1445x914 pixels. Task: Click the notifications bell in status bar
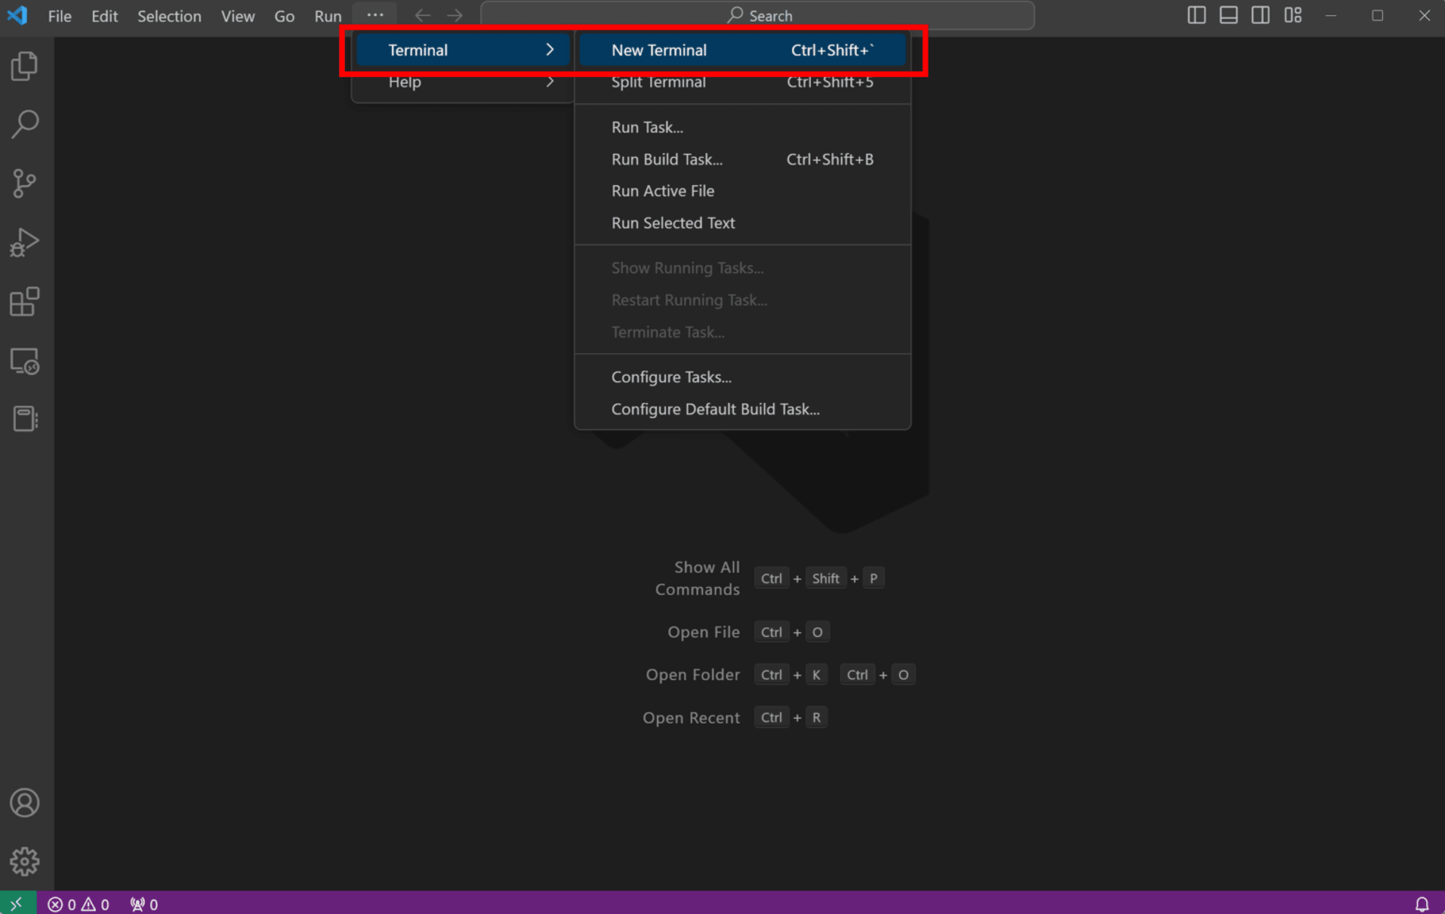pyautogui.click(x=1422, y=903)
